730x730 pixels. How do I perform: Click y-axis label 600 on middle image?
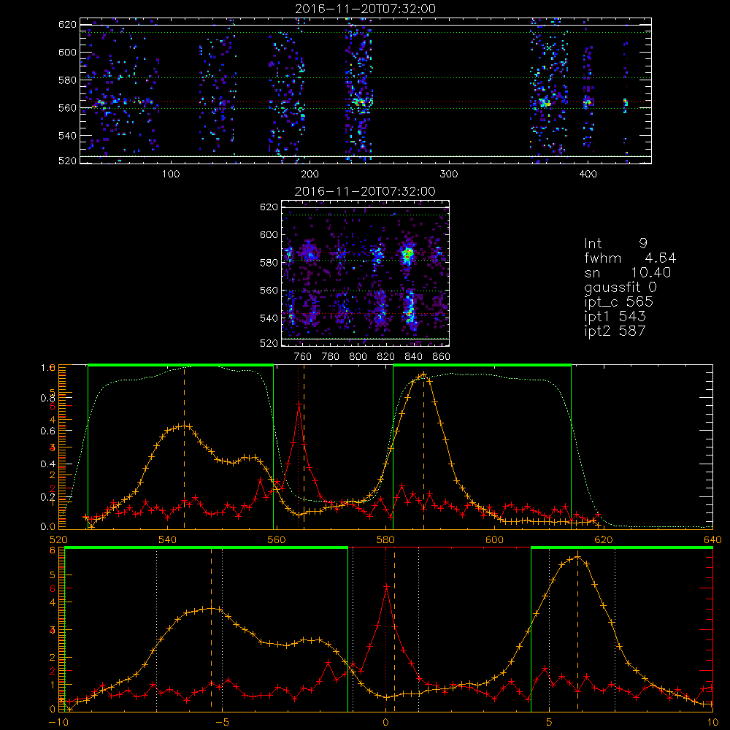click(269, 234)
